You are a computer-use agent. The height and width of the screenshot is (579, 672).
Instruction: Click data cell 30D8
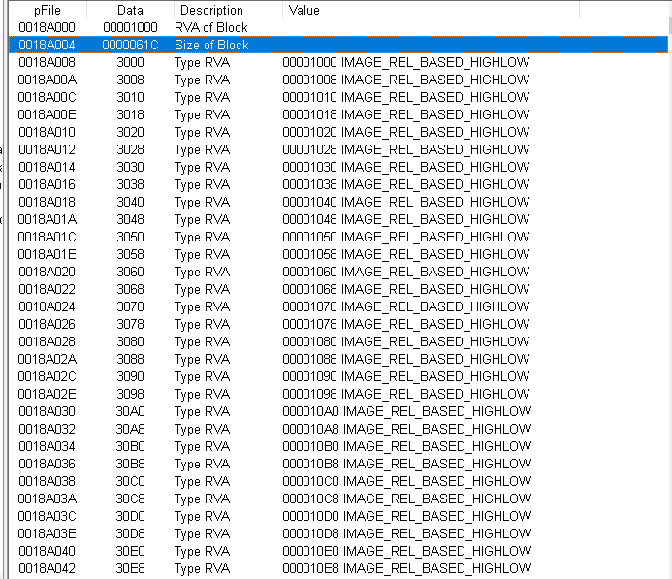pyautogui.click(x=130, y=534)
